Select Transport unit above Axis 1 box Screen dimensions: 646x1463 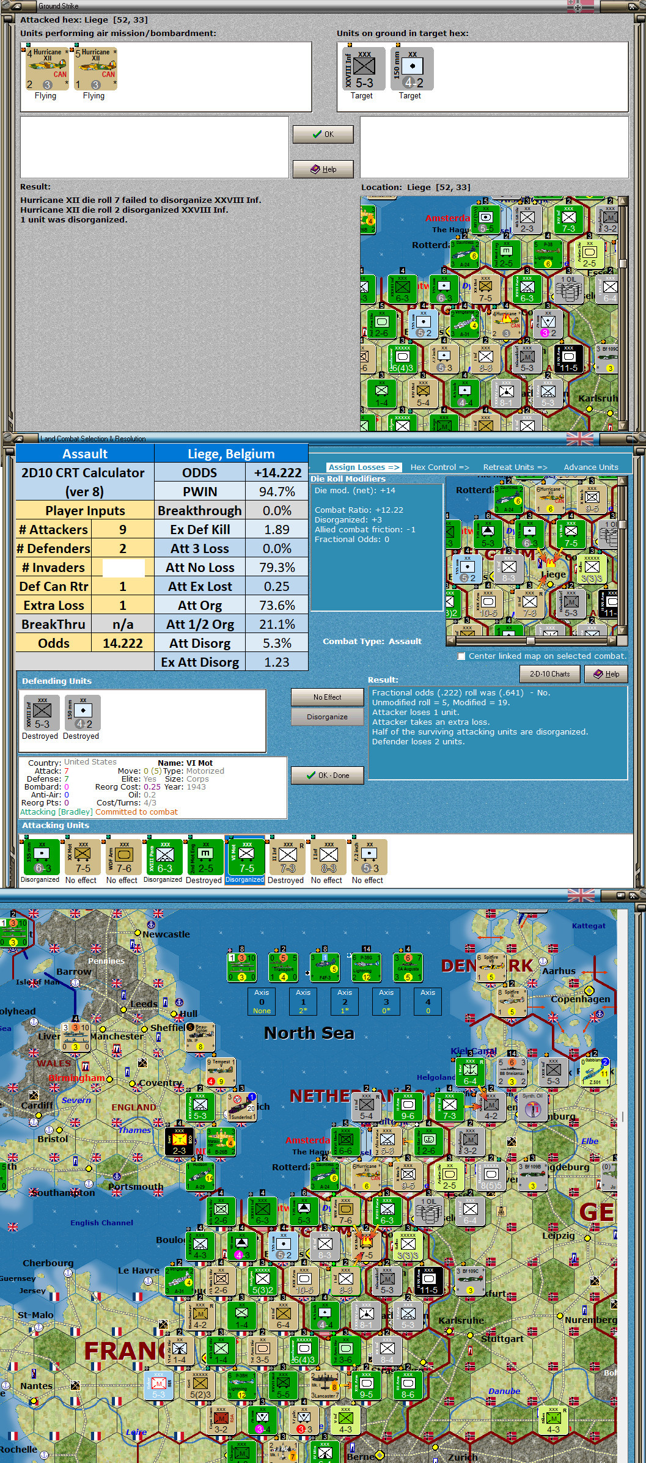(x=284, y=967)
